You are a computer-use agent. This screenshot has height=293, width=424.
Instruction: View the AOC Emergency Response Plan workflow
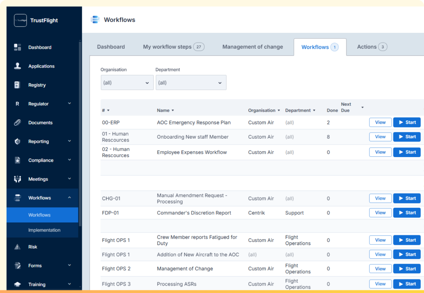pyautogui.click(x=380, y=122)
